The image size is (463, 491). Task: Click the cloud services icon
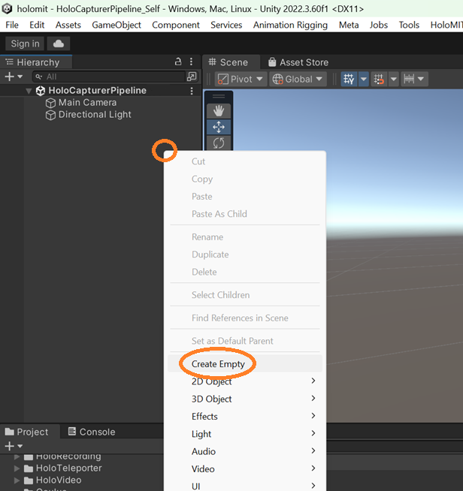click(58, 44)
